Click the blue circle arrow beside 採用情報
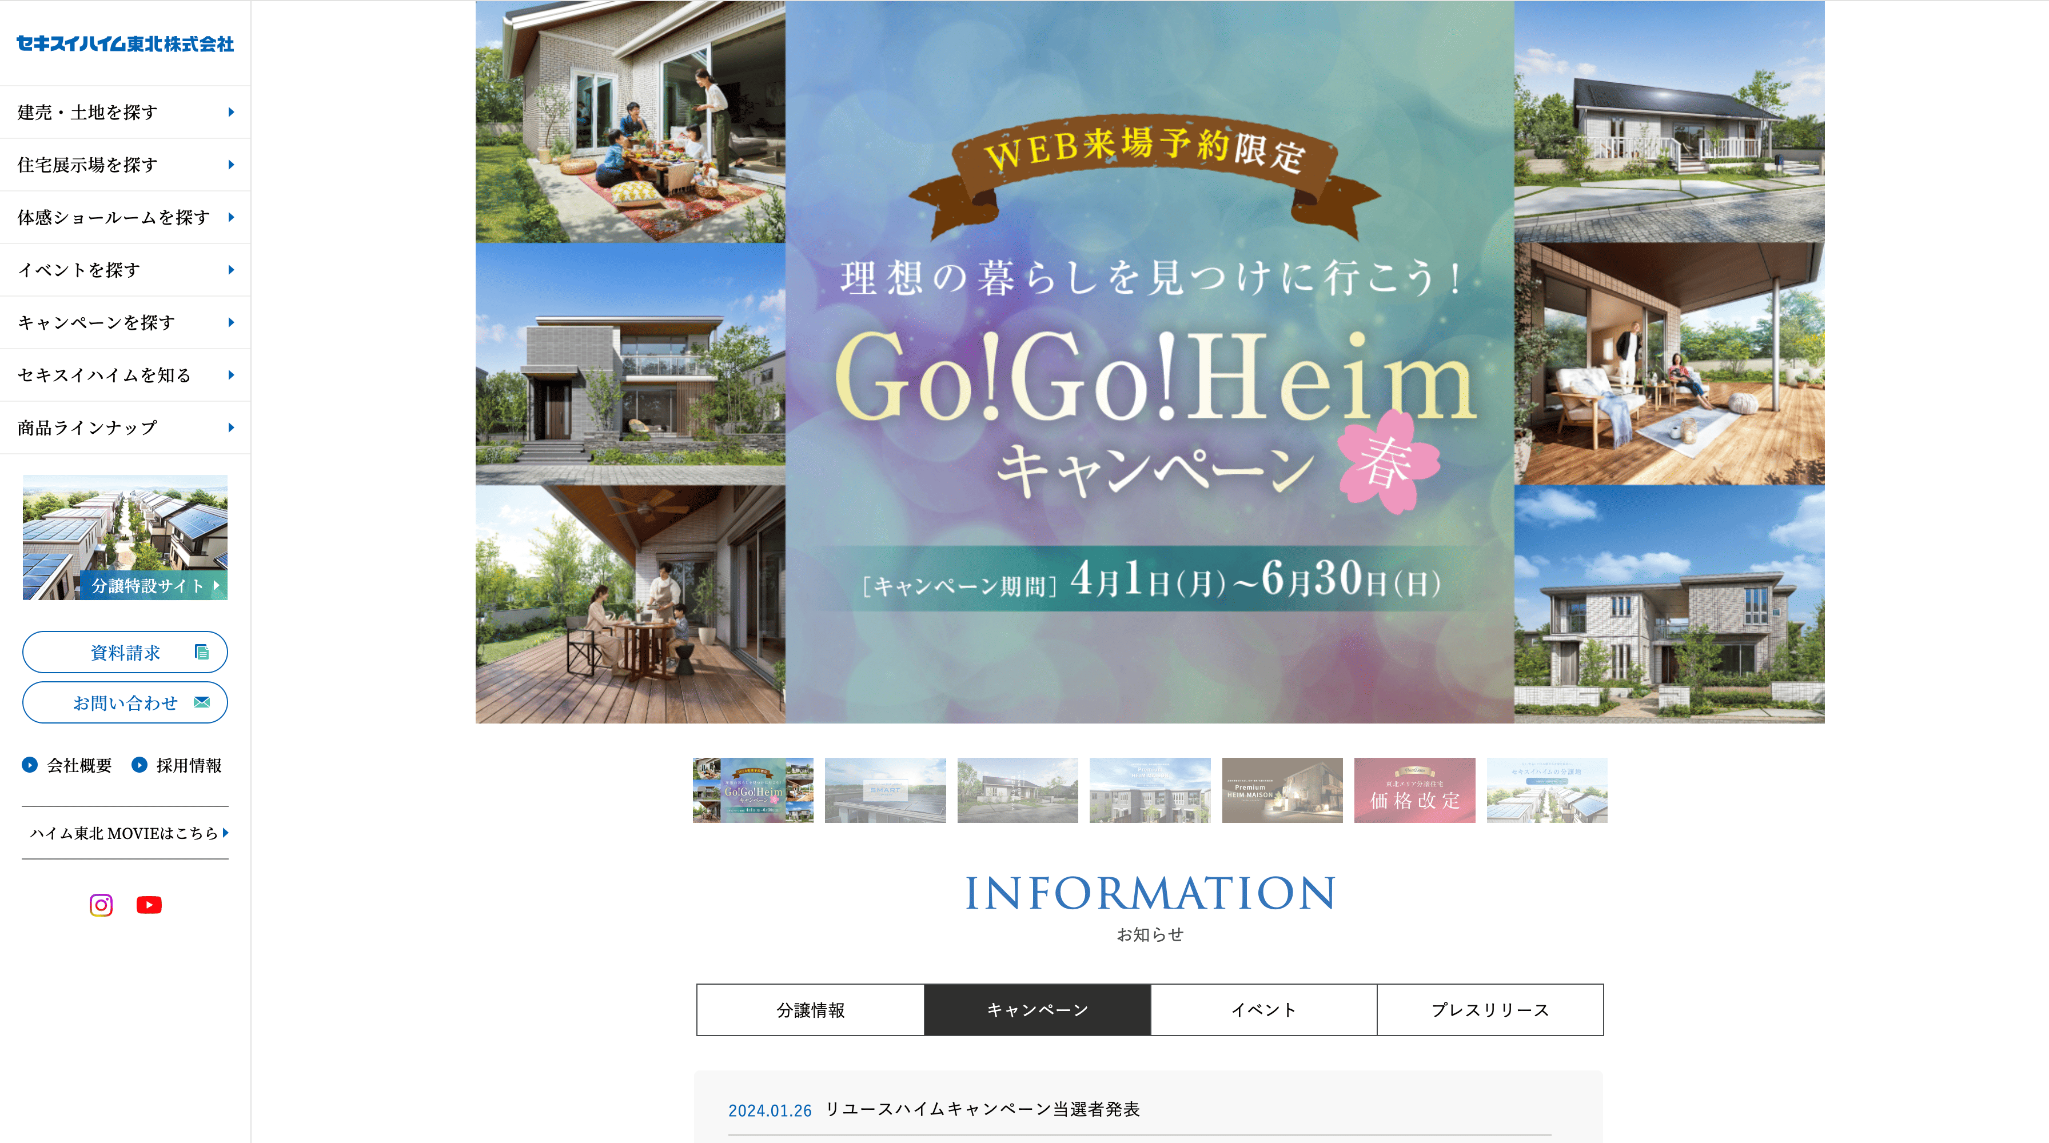Viewport: 2049px width, 1143px height. click(x=139, y=765)
